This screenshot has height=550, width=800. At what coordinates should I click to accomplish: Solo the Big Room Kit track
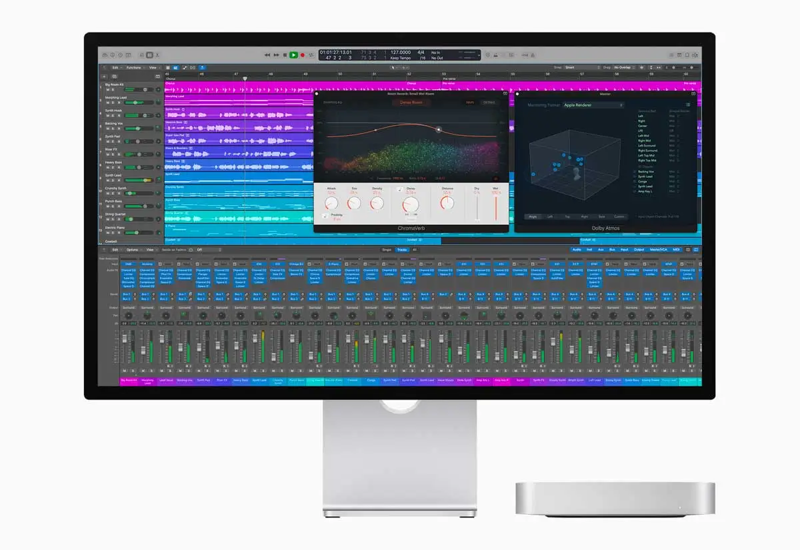coord(113,89)
